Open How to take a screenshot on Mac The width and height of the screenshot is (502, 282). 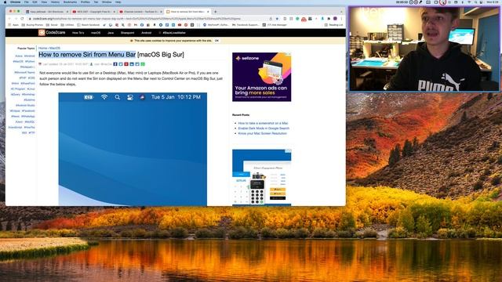pyautogui.click(x=263, y=123)
